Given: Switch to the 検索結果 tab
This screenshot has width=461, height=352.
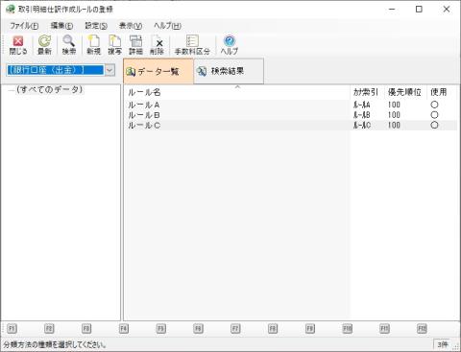Looking at the screenshot, I should 229,71.
